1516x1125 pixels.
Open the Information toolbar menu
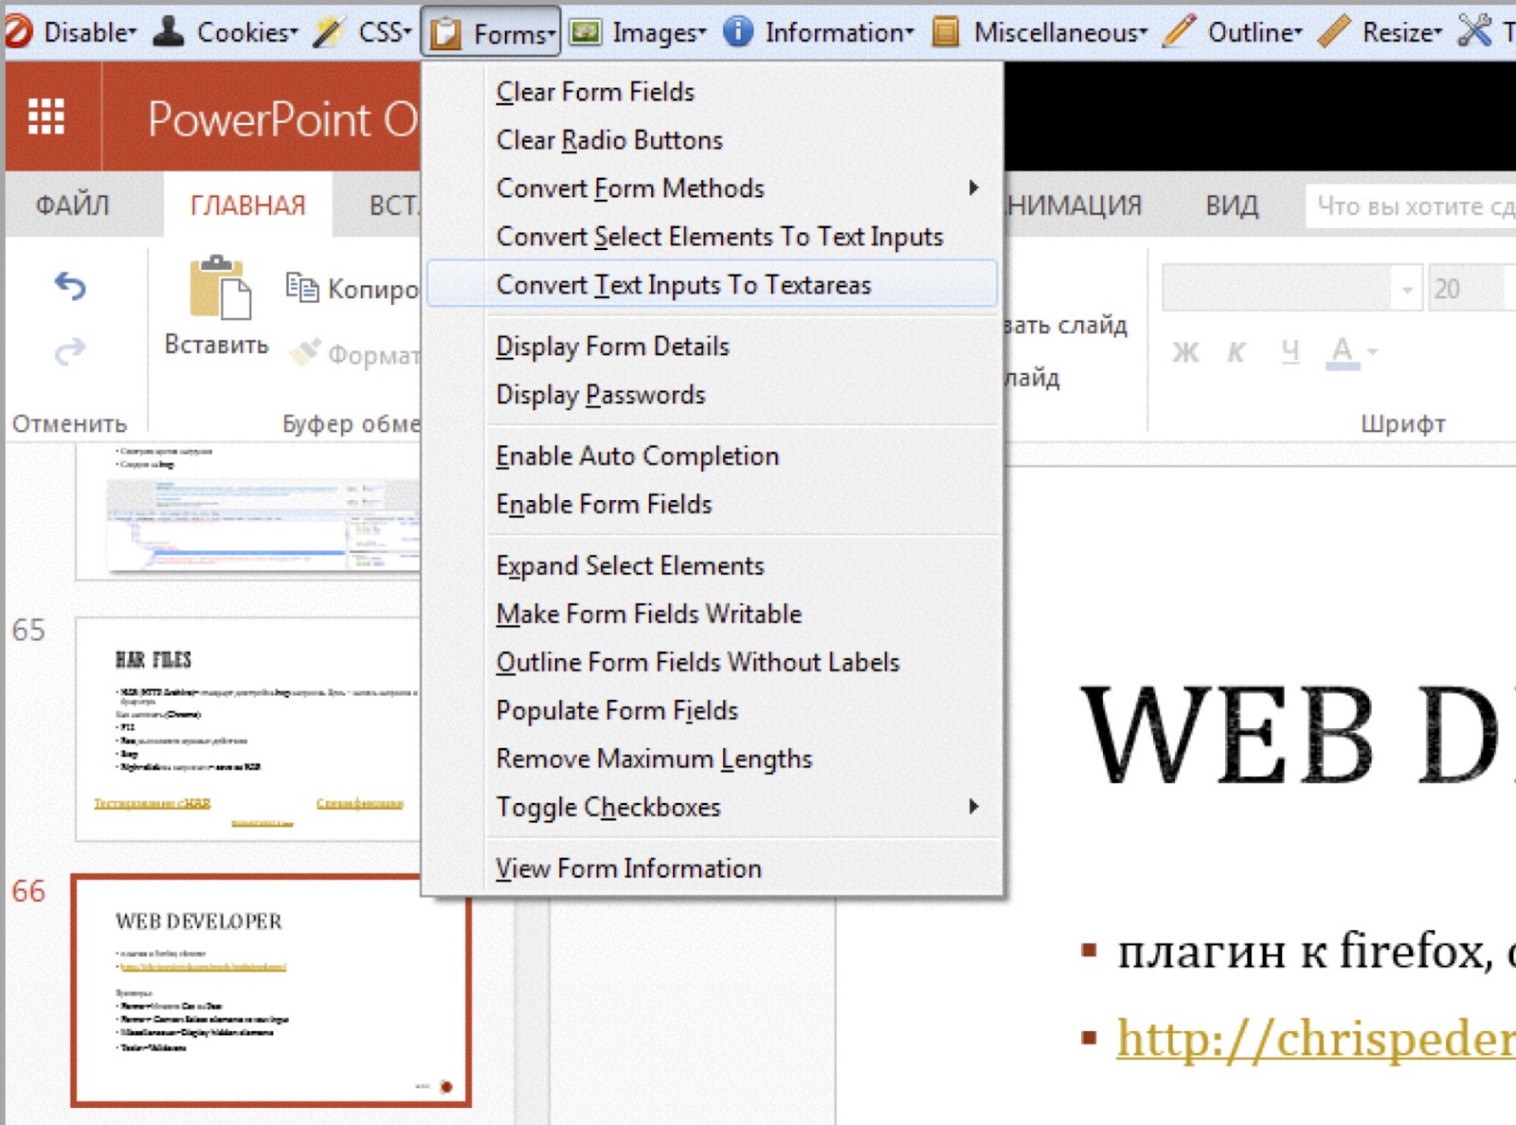tap(820, 32)
